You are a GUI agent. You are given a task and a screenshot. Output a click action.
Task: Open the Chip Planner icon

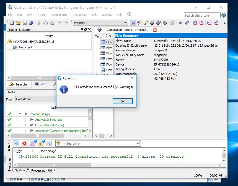(x=158, y=23)
